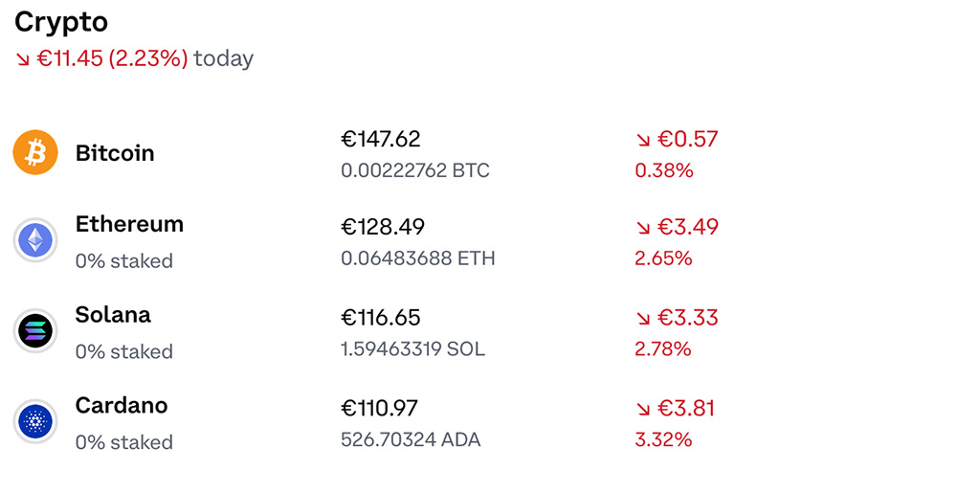Open the Bitcoin asset name
Viewport: 957px width, 493px height.
(x=115, y=153)
